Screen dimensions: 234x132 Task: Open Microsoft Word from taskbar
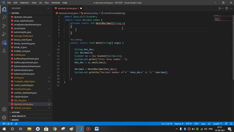pyautogui.click(x=97, y=129)
